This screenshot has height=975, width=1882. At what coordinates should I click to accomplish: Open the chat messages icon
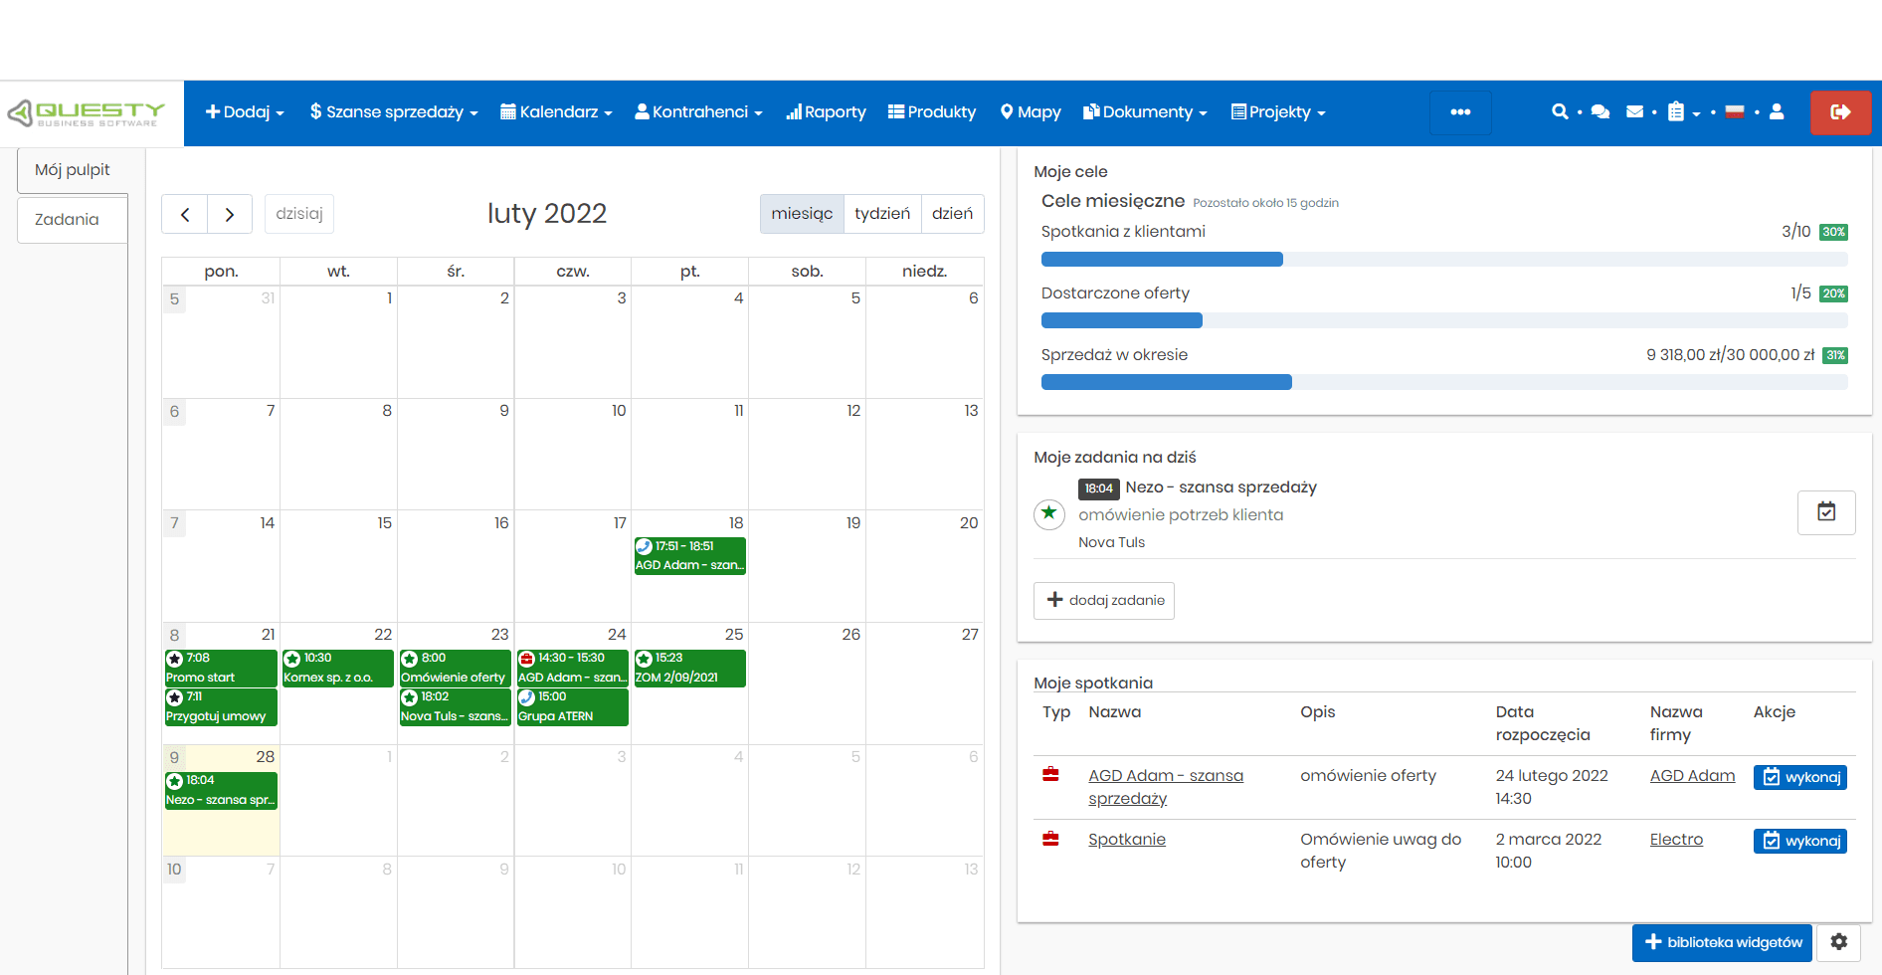(1600, 111)
